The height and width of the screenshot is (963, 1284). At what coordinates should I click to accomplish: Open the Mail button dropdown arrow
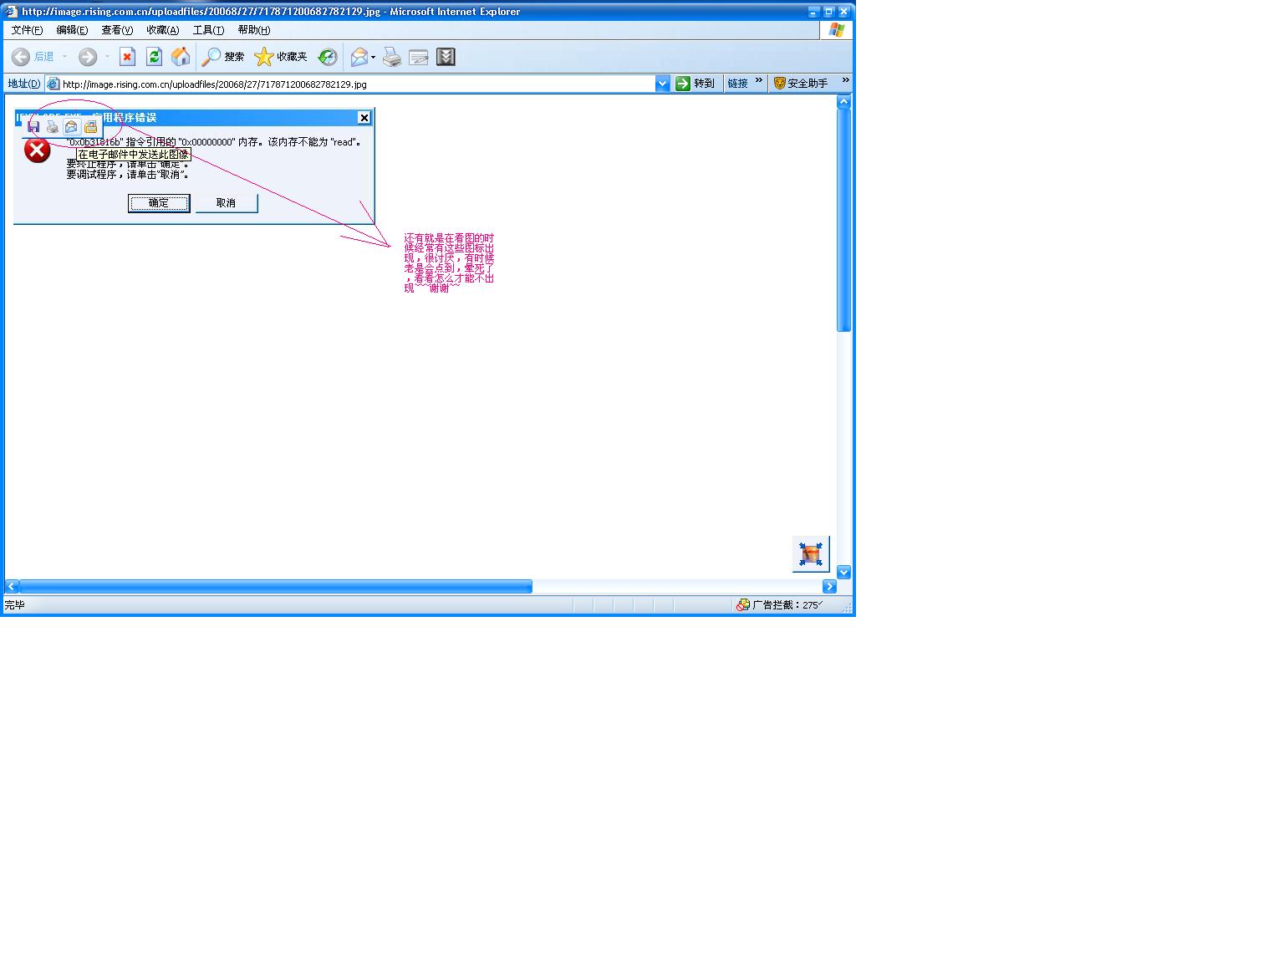coord(374,57)
